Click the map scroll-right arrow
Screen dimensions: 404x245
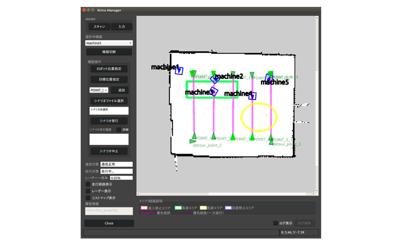click(x=313, y=194)
